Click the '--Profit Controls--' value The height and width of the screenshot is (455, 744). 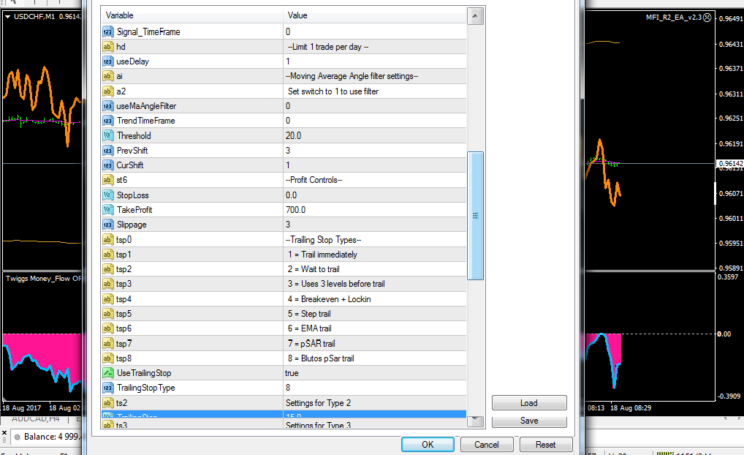314,180
